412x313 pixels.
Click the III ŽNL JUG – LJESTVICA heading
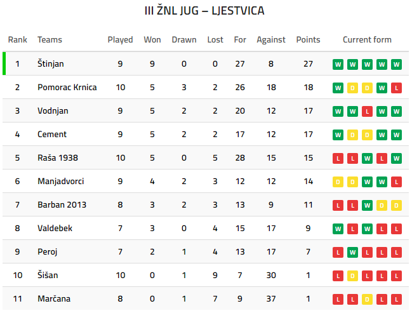[204, 11]
